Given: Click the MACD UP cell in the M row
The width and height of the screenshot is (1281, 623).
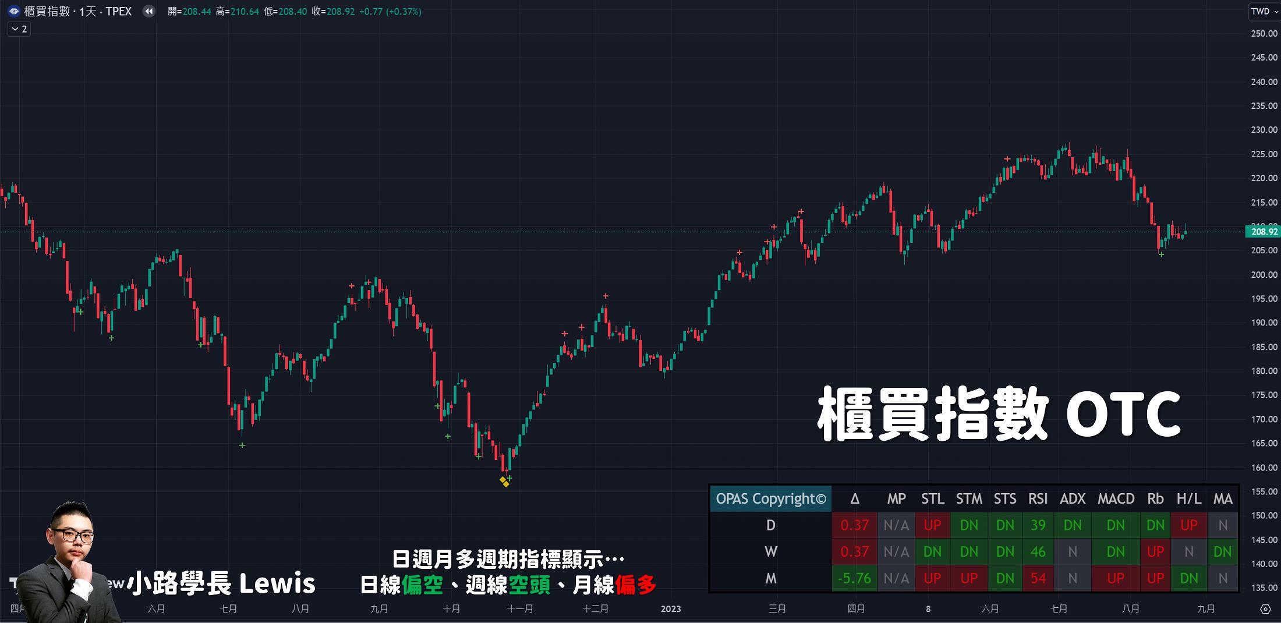Looking at the screenshot, I should pyautogui.click(x=1114, y=578).
